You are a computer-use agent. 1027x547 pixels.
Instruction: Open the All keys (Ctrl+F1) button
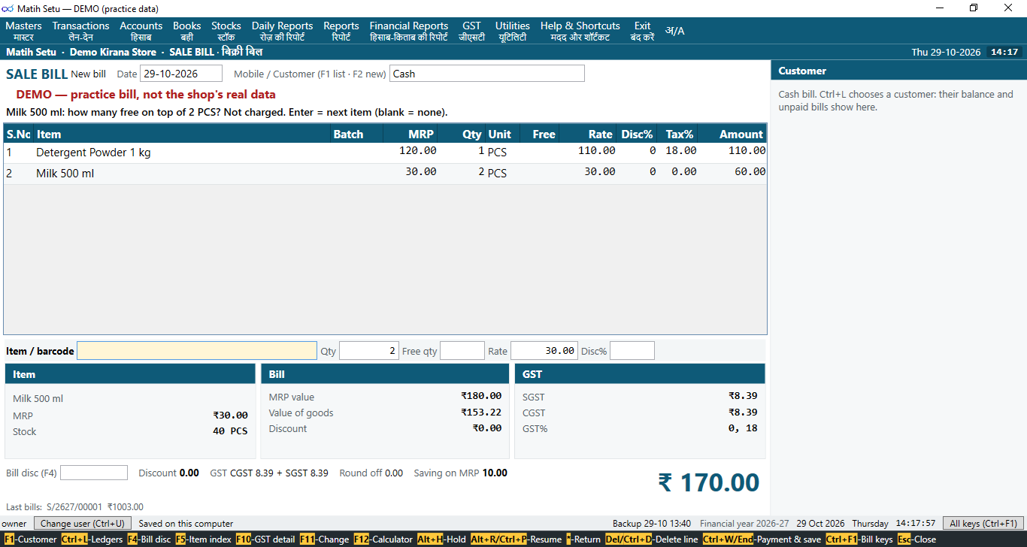point(983,524)
